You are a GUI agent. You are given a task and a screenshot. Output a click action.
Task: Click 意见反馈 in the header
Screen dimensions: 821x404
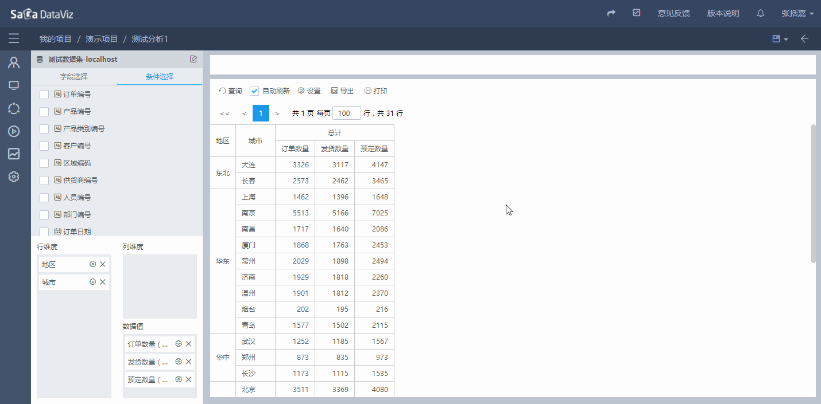coord(673,13)
